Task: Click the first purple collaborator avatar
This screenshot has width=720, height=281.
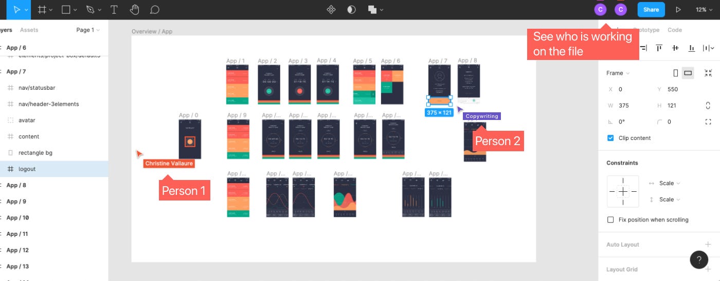Action: coord(600,9)
